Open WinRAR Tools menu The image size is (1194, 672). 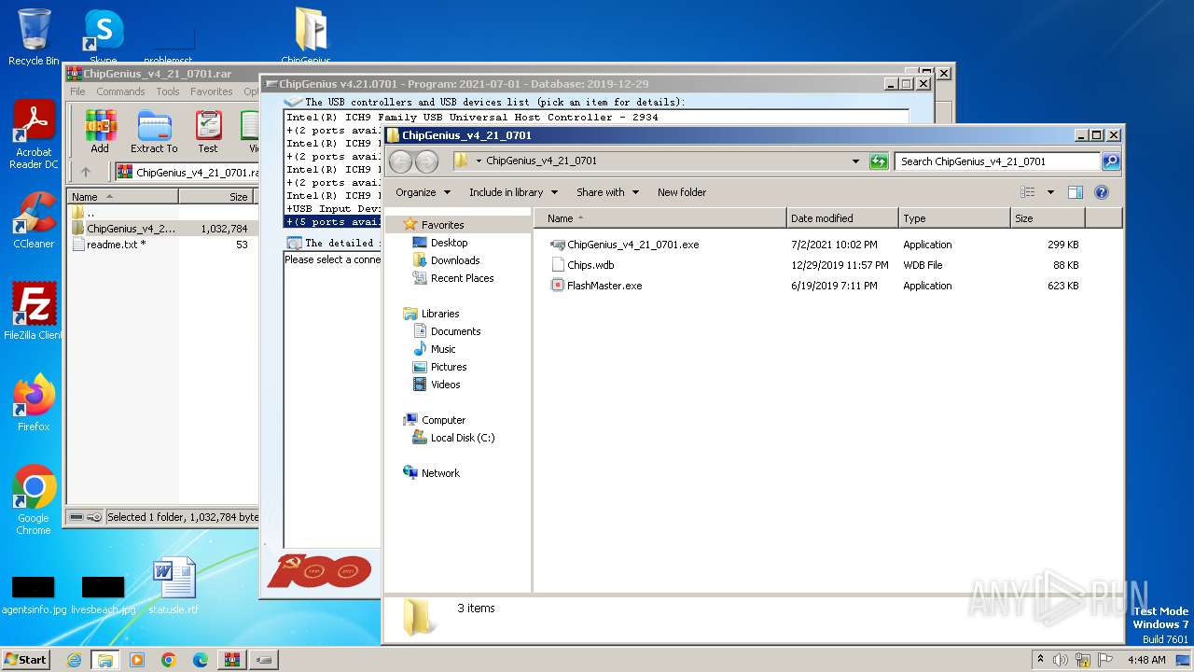pos(168,91)
